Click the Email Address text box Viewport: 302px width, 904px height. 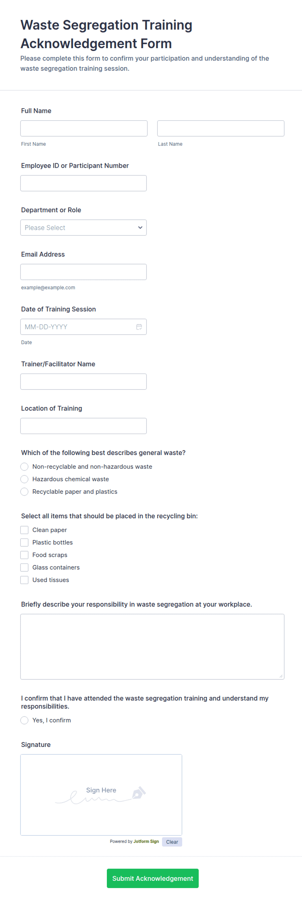[x=83, y=272]
